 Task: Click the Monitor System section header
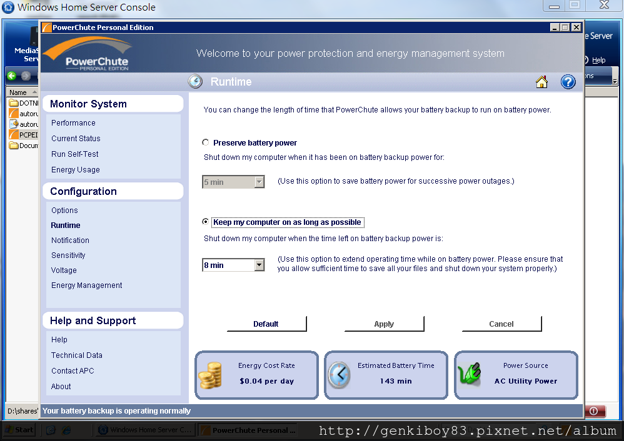coord(113,104)
